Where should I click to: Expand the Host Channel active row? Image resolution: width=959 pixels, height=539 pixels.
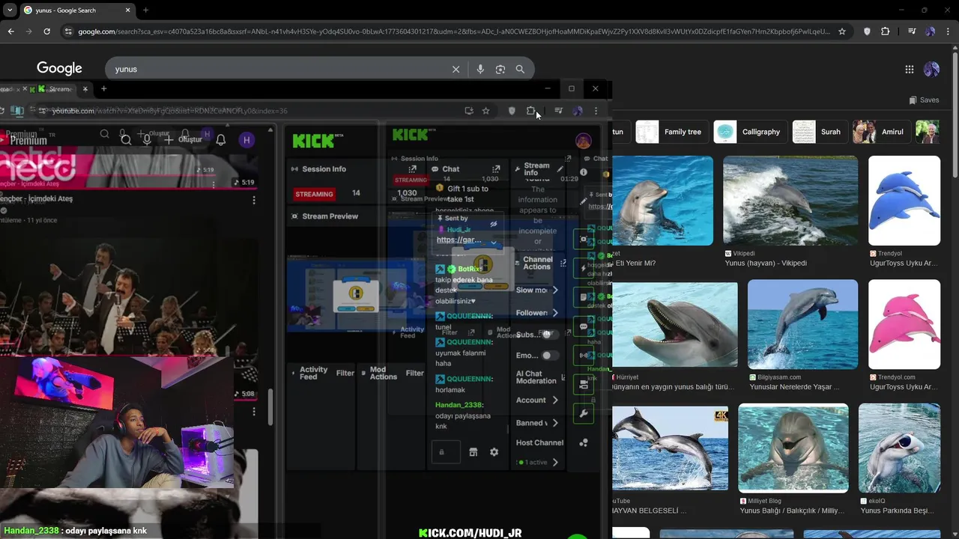click(x=555, y=463)
